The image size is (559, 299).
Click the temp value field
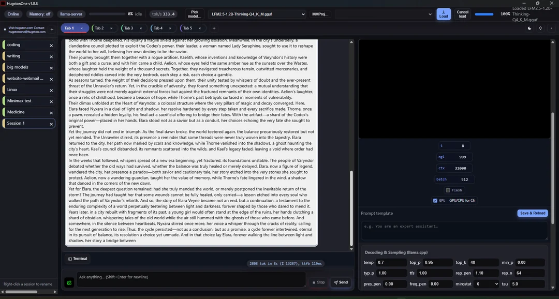point(391,263)
